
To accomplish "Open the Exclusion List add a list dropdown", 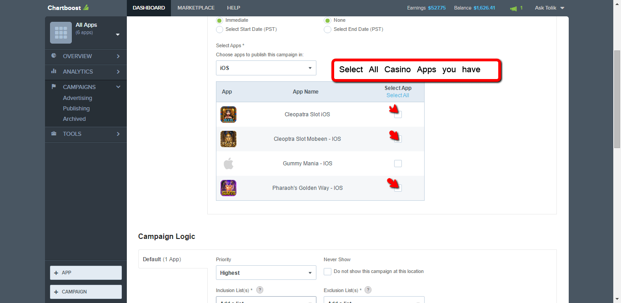I will pyautogui.click(x=374, y=300).
